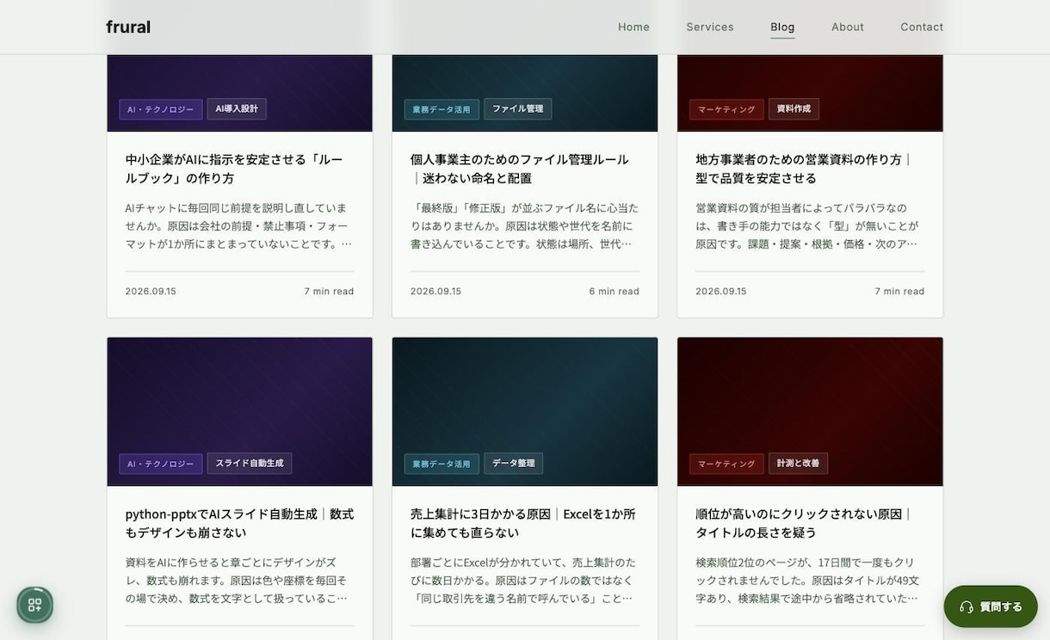Click 業務データ活用 category on データ整理 card
This screenshot has width=1050, height=640.
coord(442,464)
